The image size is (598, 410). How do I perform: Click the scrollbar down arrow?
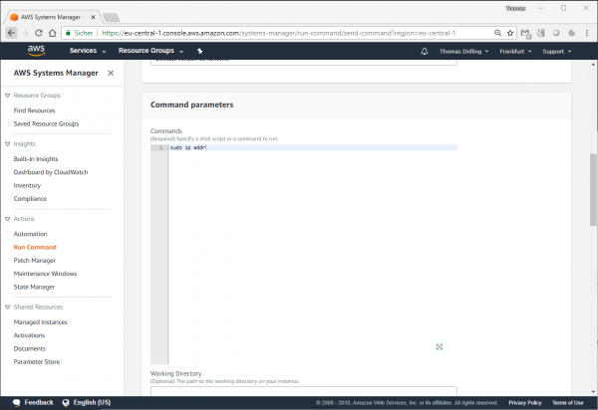(593, 392)
